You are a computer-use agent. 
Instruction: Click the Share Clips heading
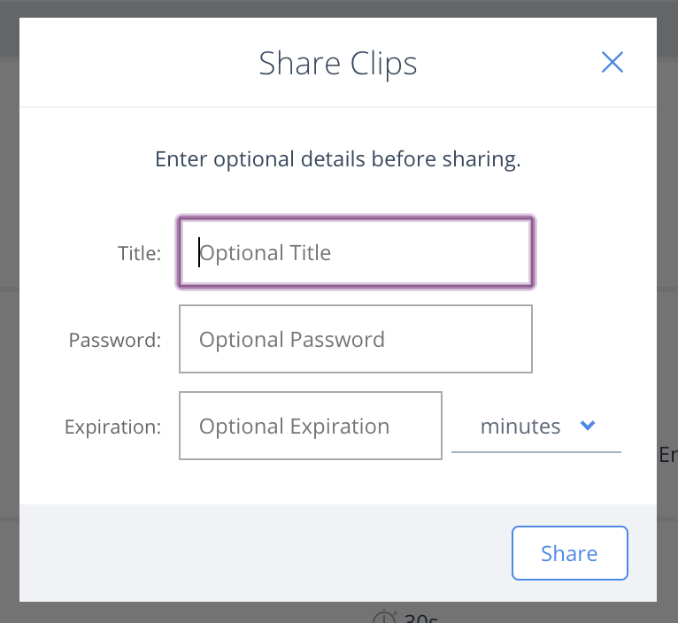(x=338, y=64)
